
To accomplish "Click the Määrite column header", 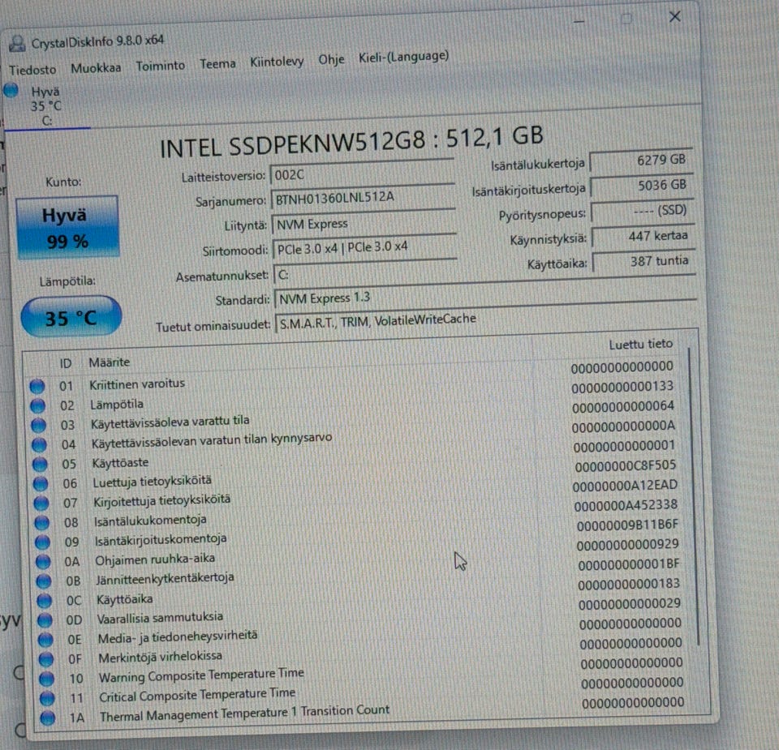I will click(x=110, y=362).
